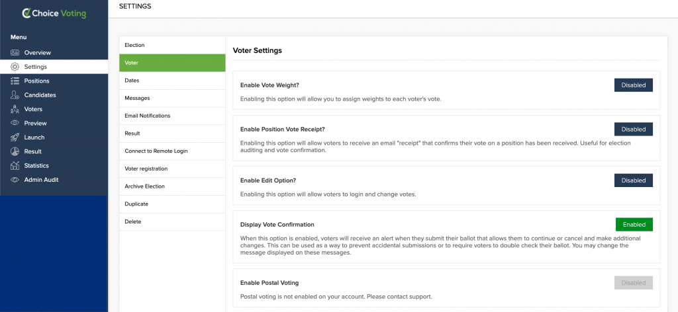Click the Settings gear icon

pyautogui.click(x=15, y=67)
